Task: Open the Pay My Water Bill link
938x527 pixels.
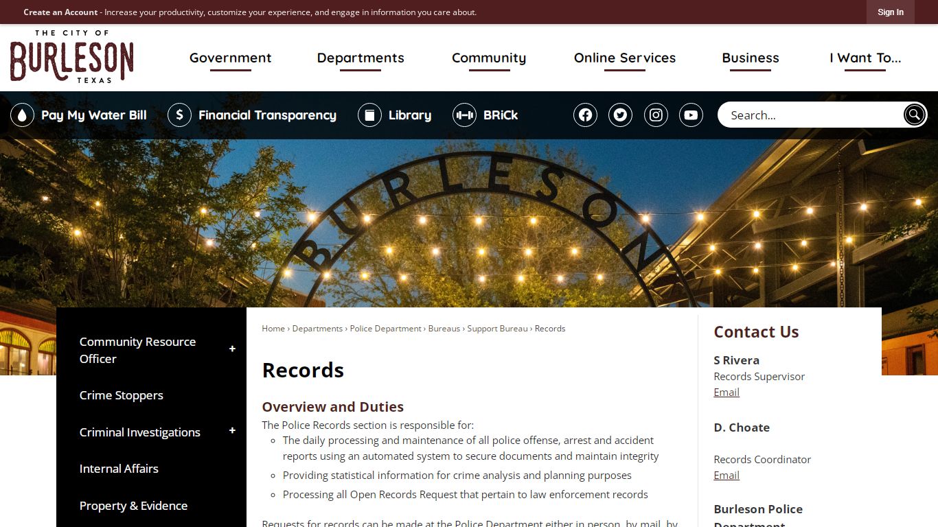Action: click(94, 115)
